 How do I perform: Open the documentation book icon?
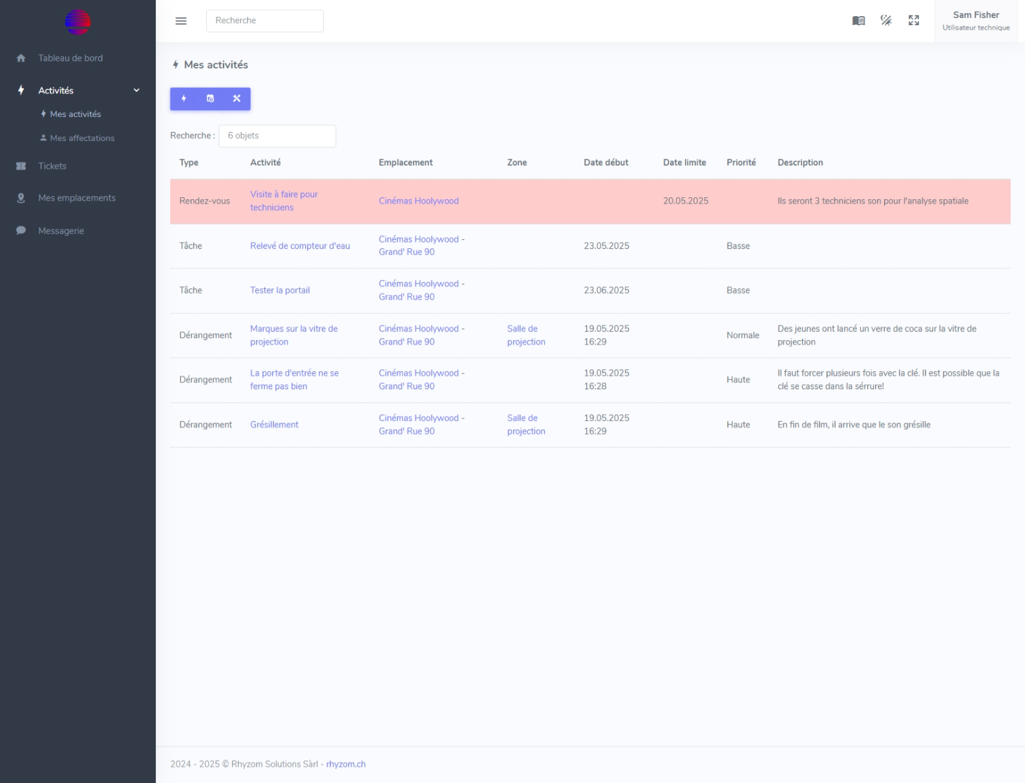click(x=858, y=21)
